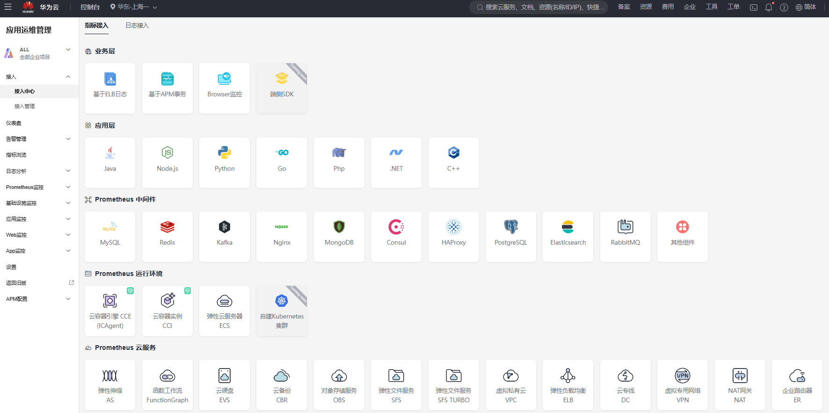The width and height of the screenshot is (829, 413).
Task: Open the notifications bell
Action: pos(769,7)
